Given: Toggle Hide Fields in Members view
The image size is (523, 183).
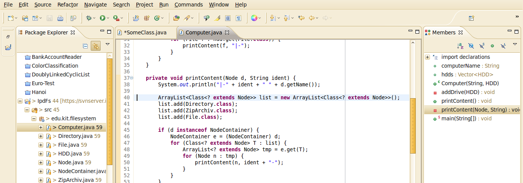Looking at the screenshot, I should click(471, 46).
